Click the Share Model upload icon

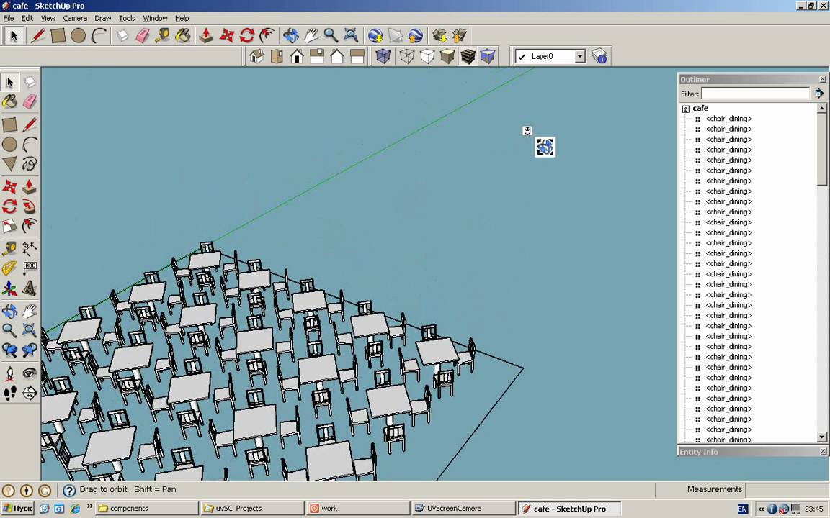[x=460, y=35]
